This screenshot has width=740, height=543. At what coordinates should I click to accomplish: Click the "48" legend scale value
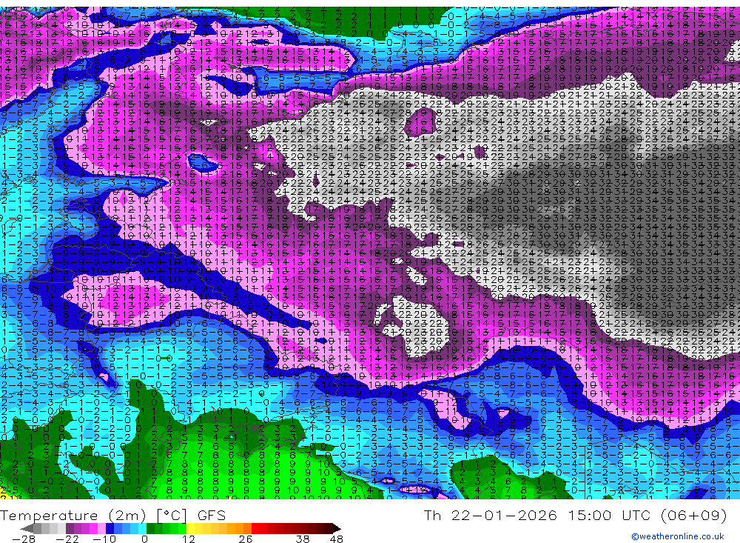click(336, 539)
